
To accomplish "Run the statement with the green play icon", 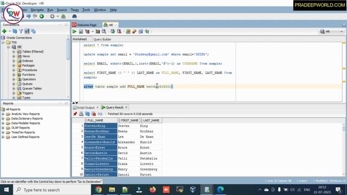I will [x=74, y=31].
